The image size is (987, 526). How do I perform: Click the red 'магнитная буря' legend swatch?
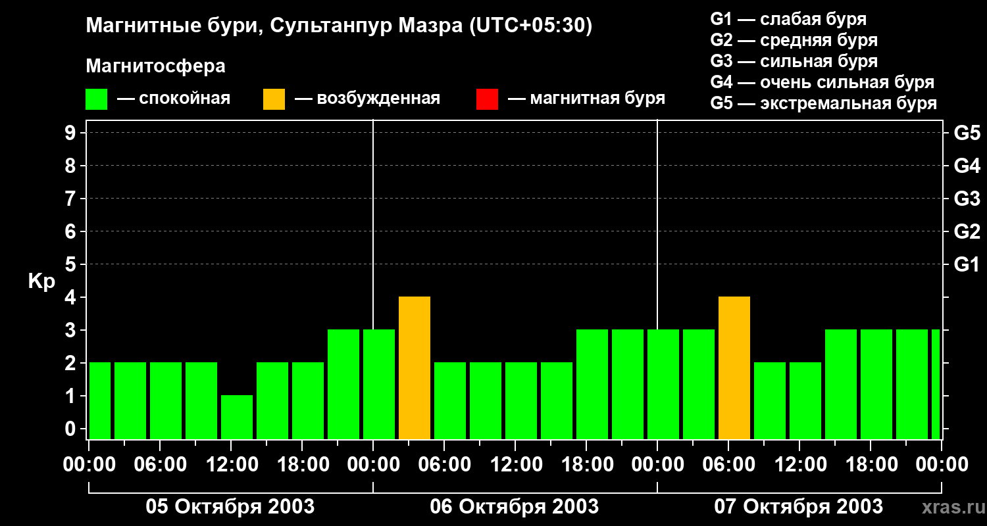487,99
